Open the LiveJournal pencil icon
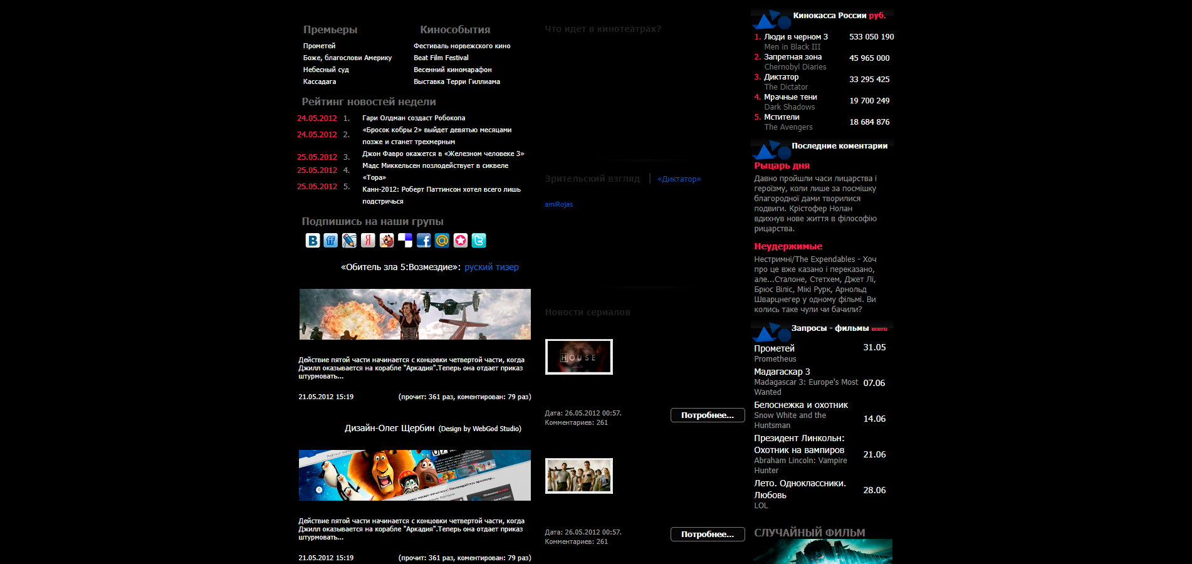The image size is (1192, 564). tap(350, 241)
